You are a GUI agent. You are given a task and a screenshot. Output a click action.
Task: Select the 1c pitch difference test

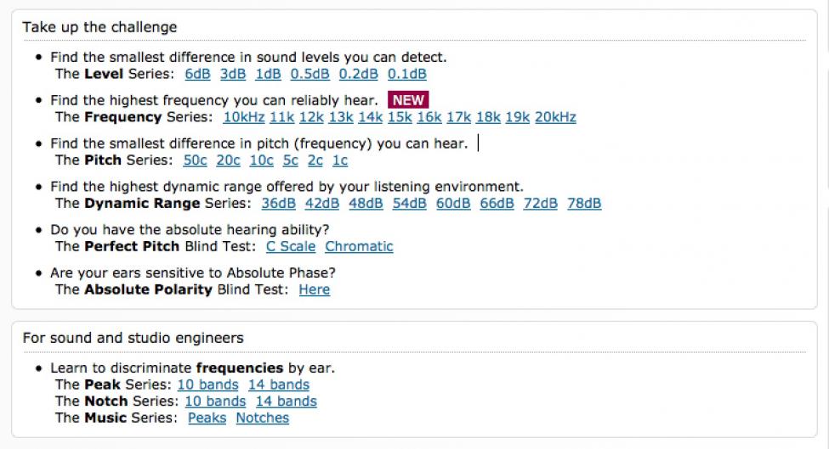tap(340, 160)
